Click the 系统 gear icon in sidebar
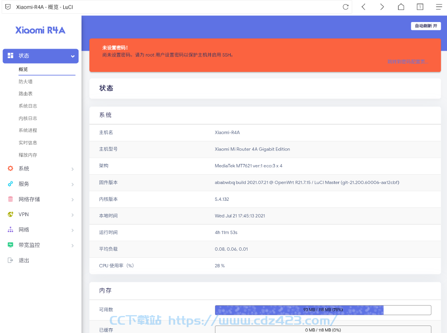Image resolution: width=447 pixels, height=333 pixels. [x=10, y=168]
